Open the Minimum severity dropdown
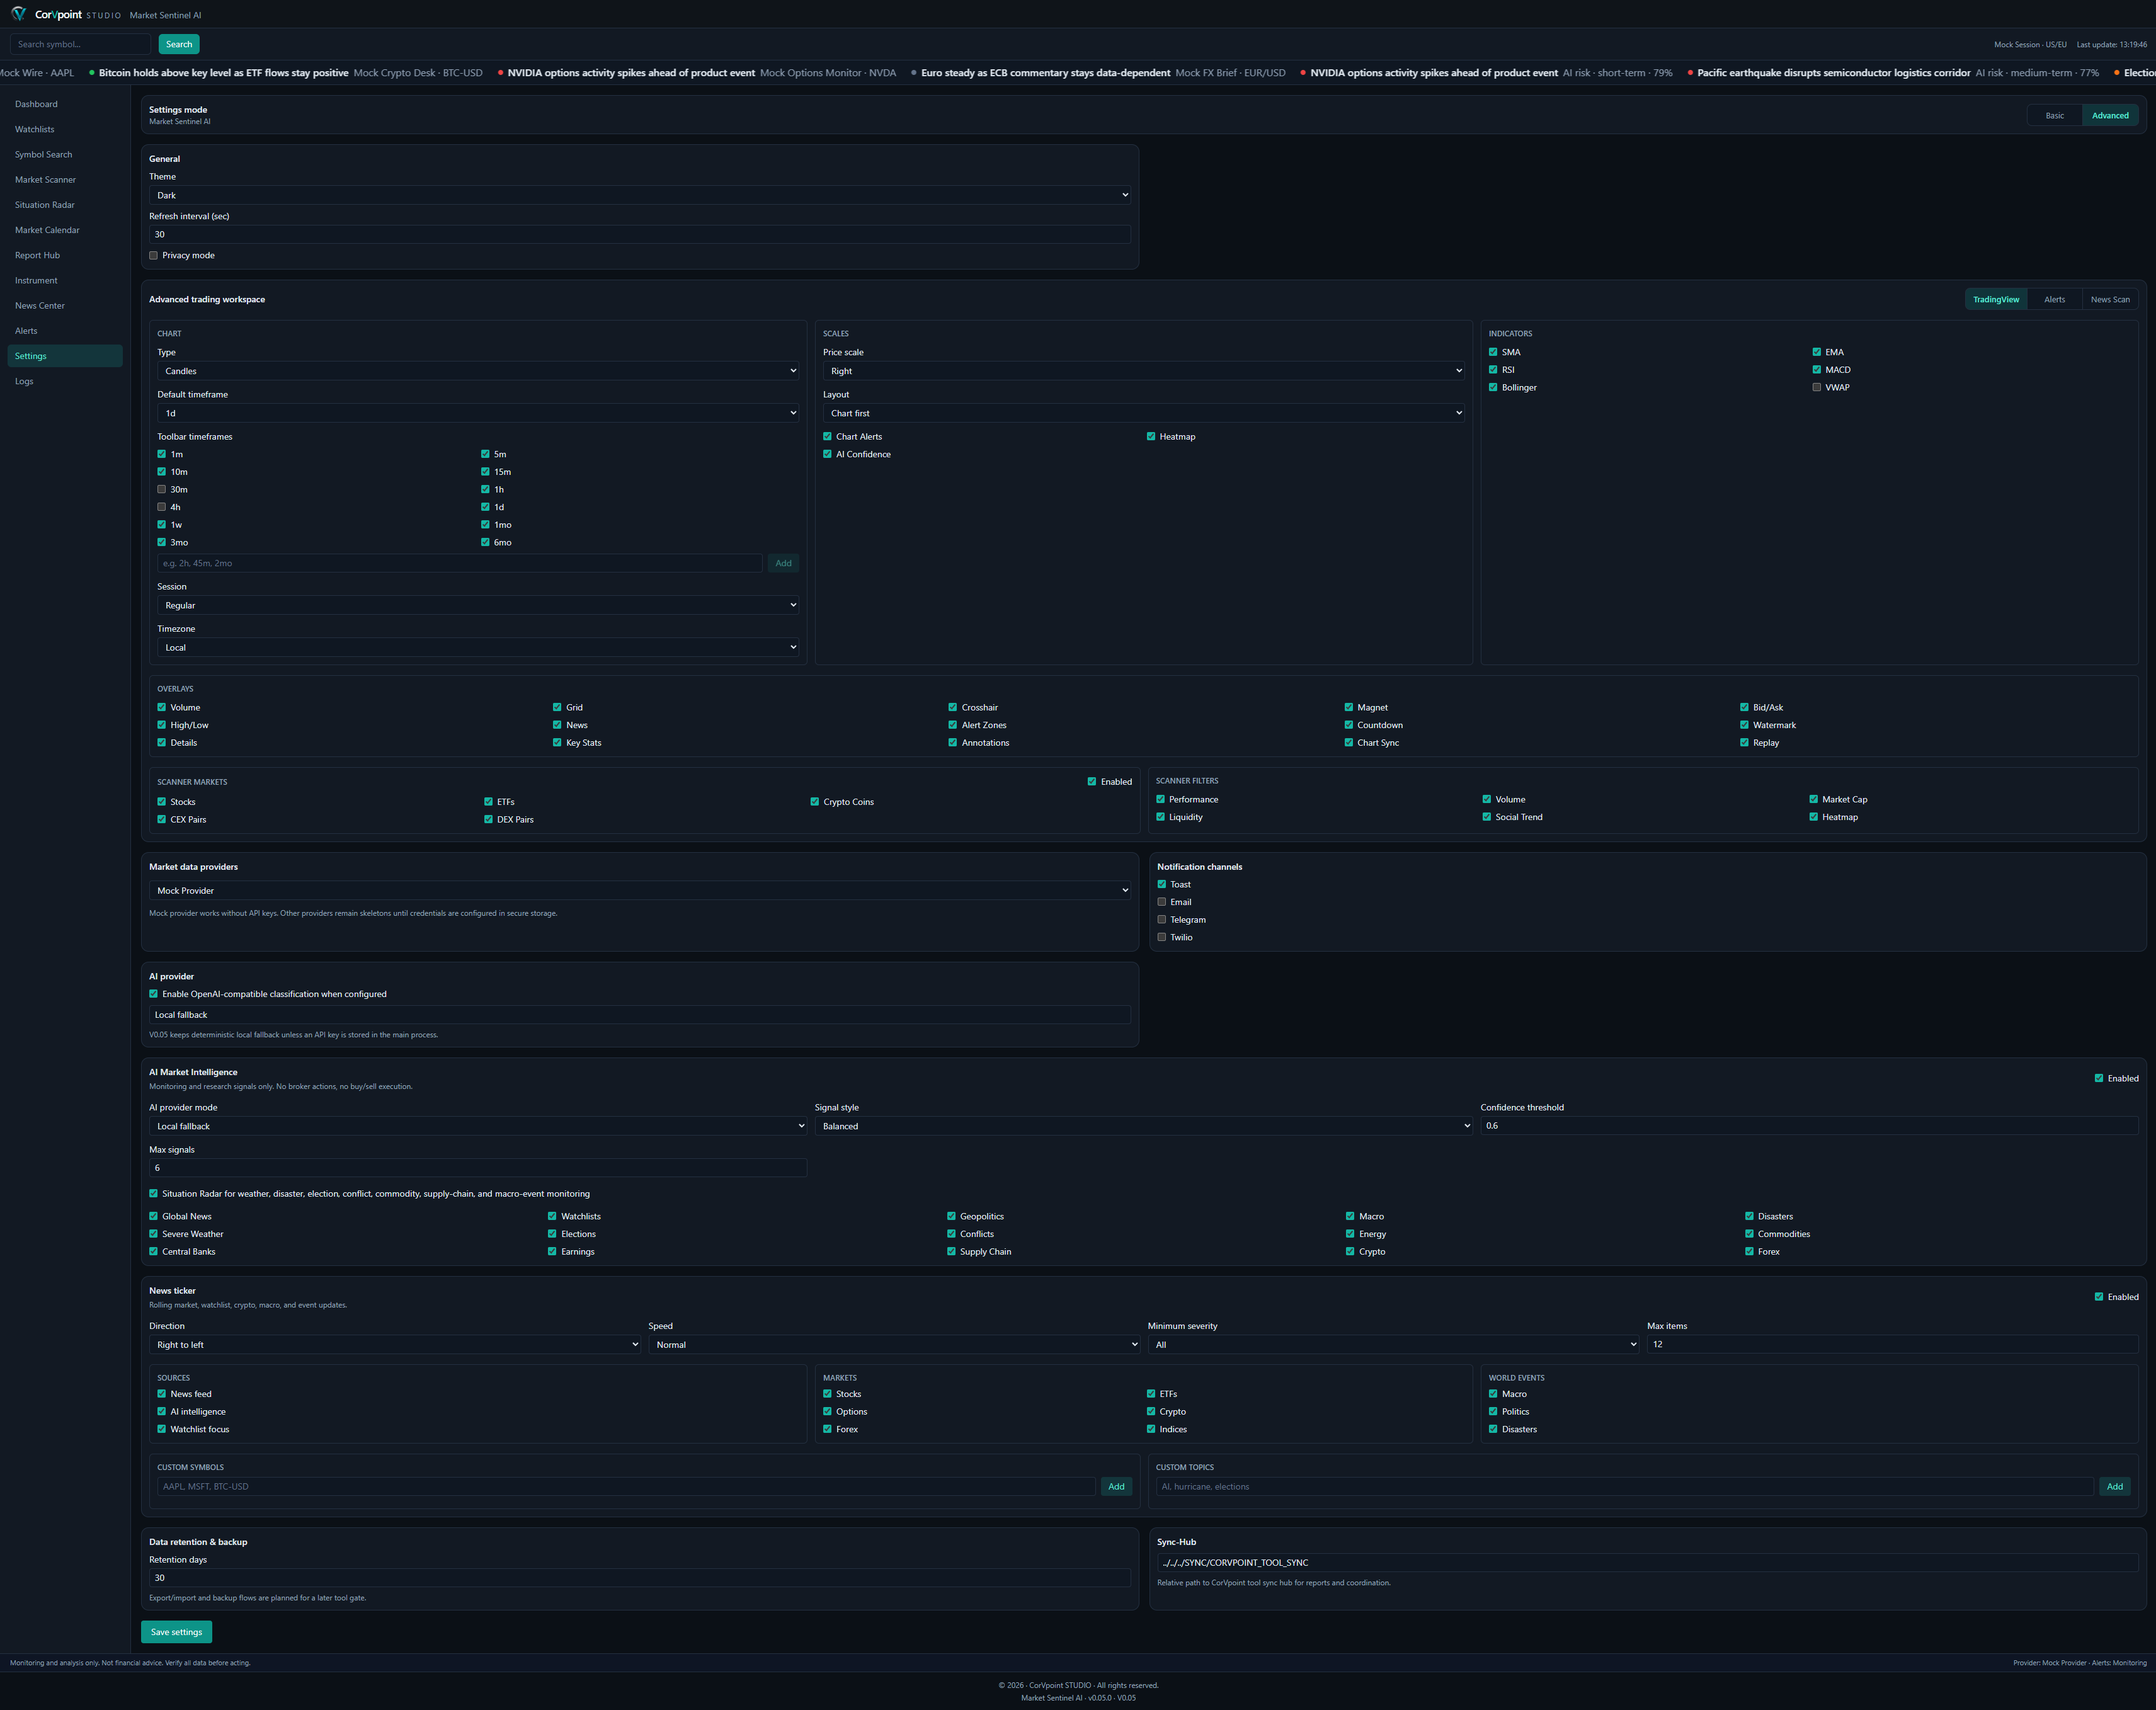 pyautogui.click(x=1393, y=1344)
